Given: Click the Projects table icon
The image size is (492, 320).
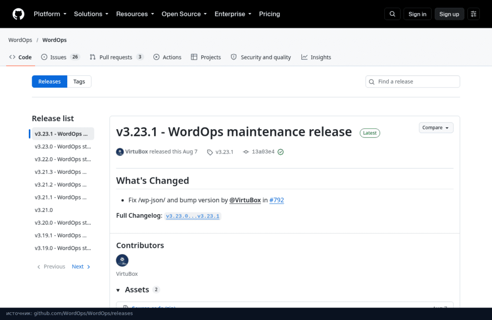Looking at the screenshot, I should pos(194,57).
